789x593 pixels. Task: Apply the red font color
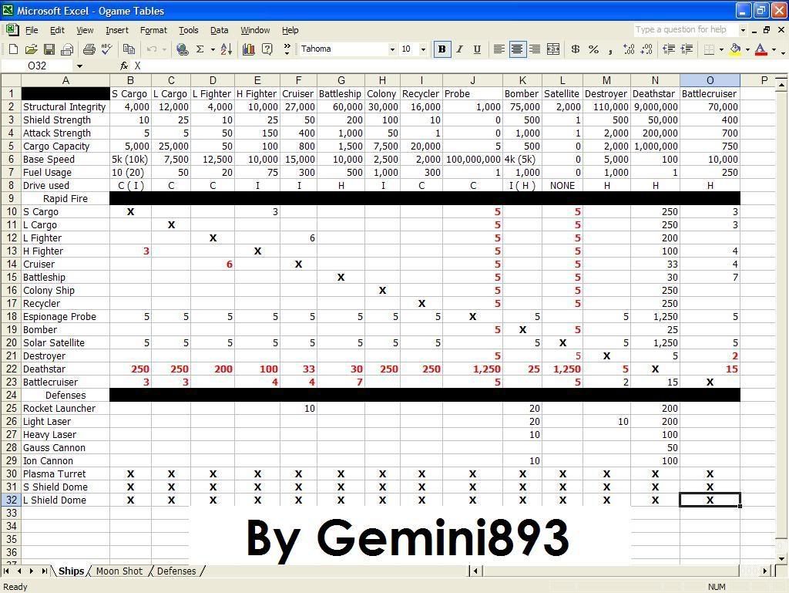pos(761,49)
